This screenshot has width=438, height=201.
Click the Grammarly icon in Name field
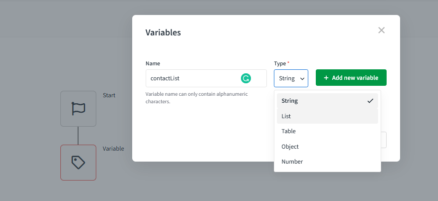(246, 78)
